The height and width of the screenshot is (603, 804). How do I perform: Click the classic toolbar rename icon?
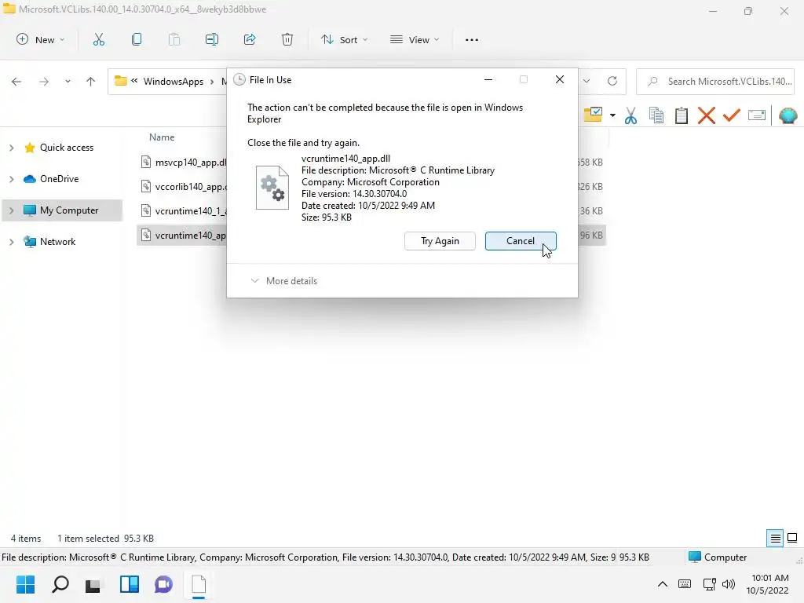[x=757, y=115]
